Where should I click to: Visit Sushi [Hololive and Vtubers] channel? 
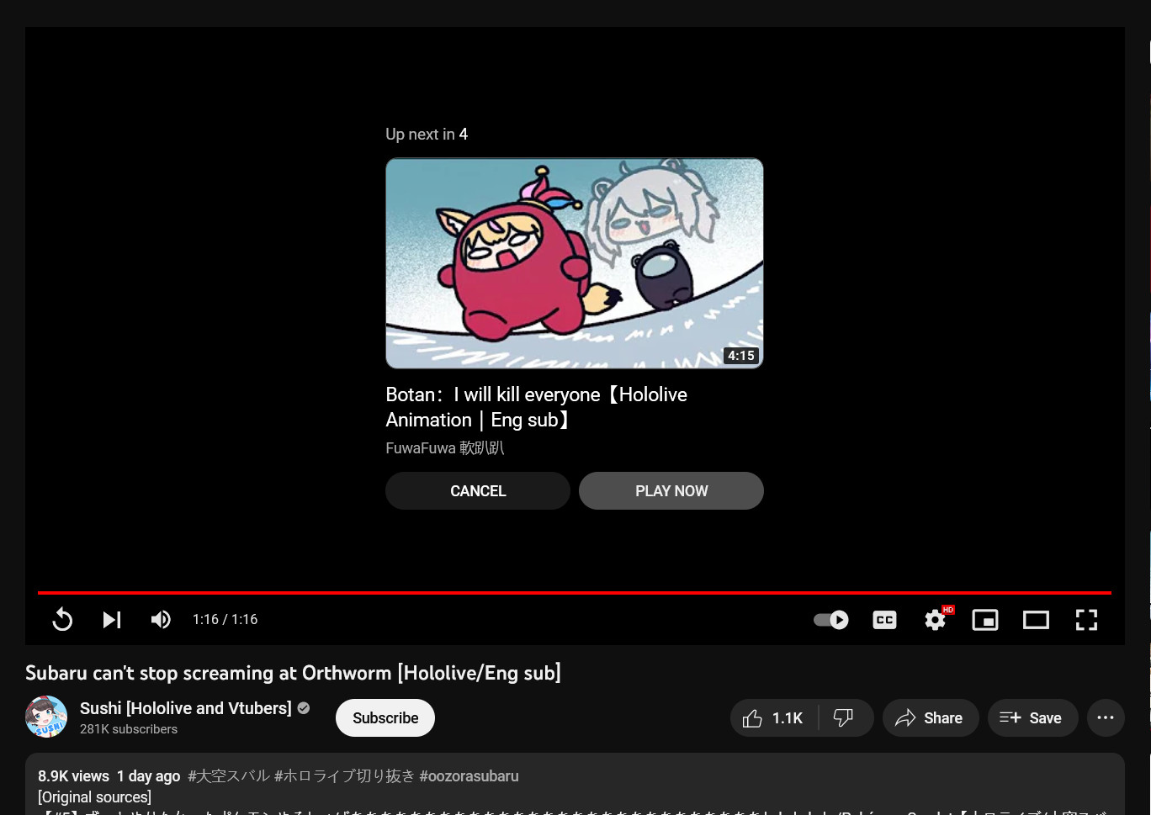[186, 708]
